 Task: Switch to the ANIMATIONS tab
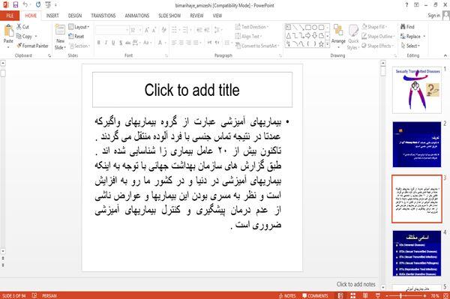pos(137,16)
